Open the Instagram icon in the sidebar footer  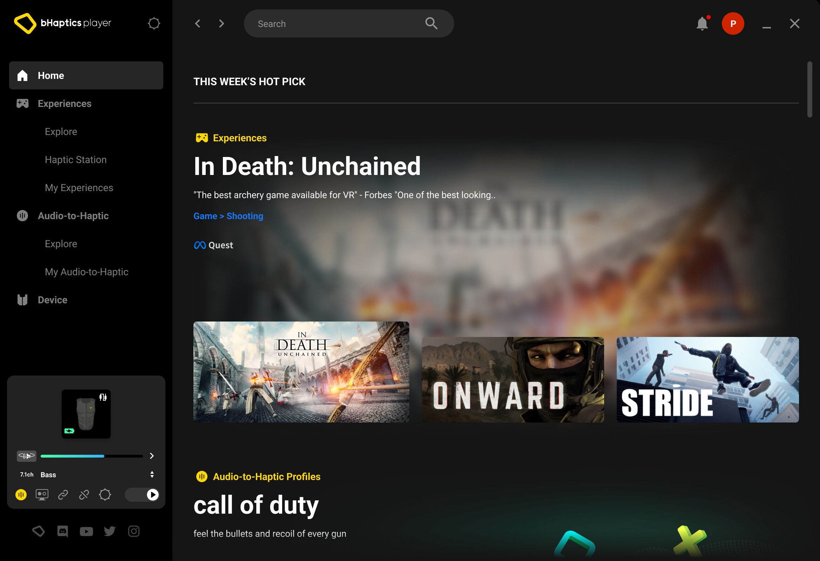pos(134,531)
